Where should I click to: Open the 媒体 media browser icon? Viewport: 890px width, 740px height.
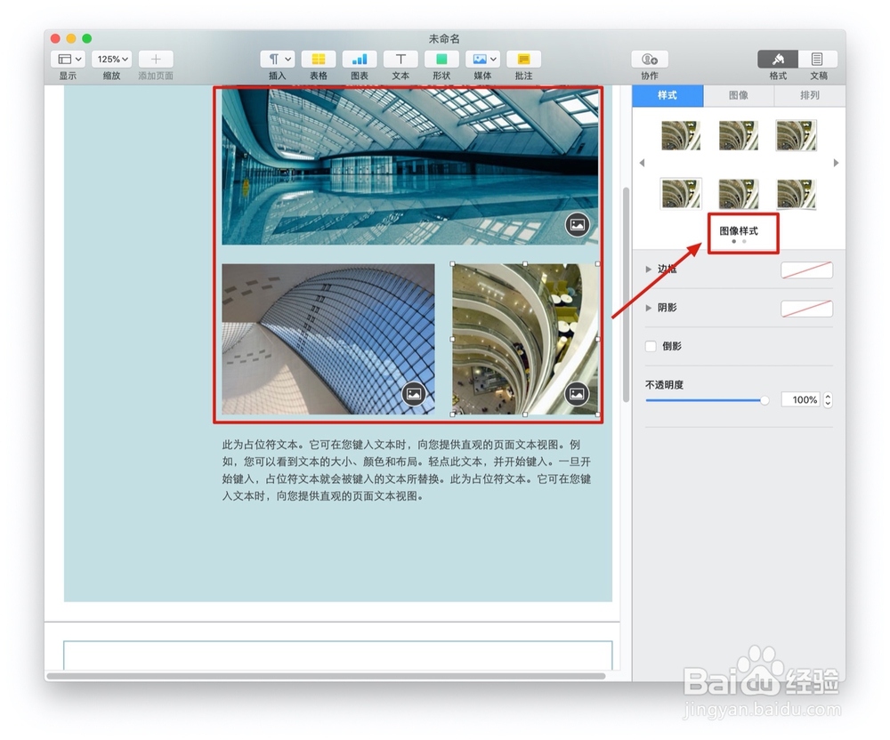(481, 60)
